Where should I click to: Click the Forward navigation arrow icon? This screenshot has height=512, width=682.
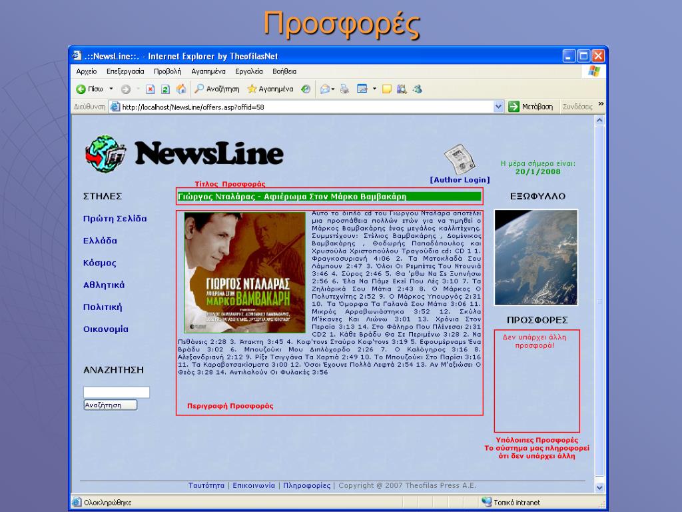[126, 89]
